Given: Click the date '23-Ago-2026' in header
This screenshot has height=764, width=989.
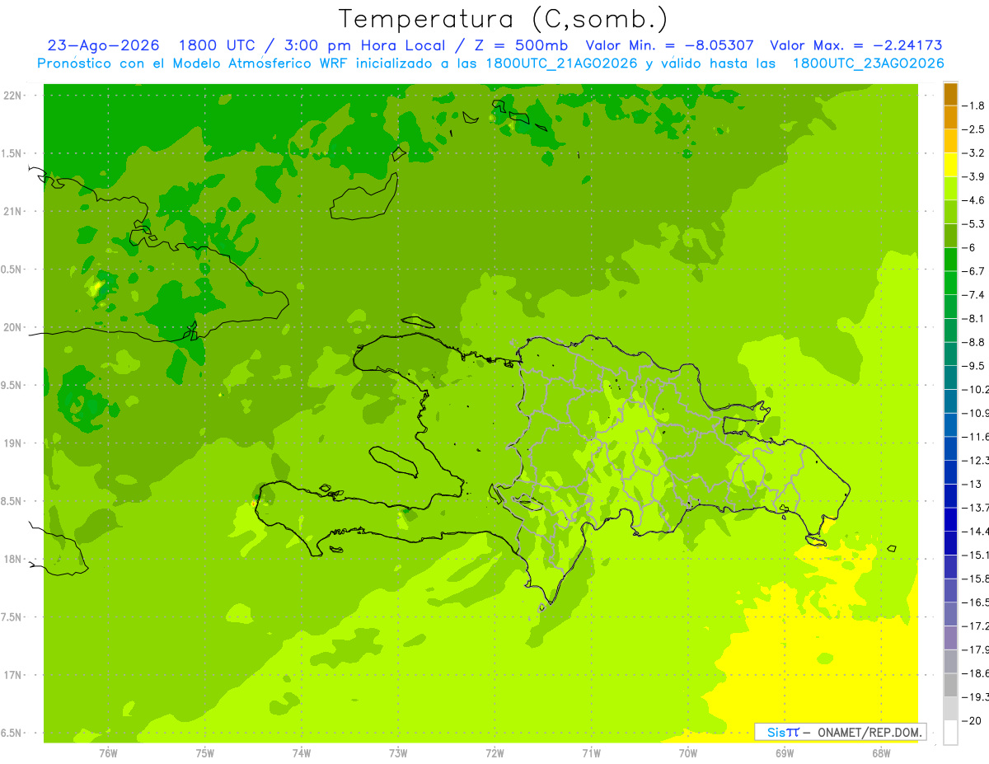Looking at the screenshot, I should point(103,45).
